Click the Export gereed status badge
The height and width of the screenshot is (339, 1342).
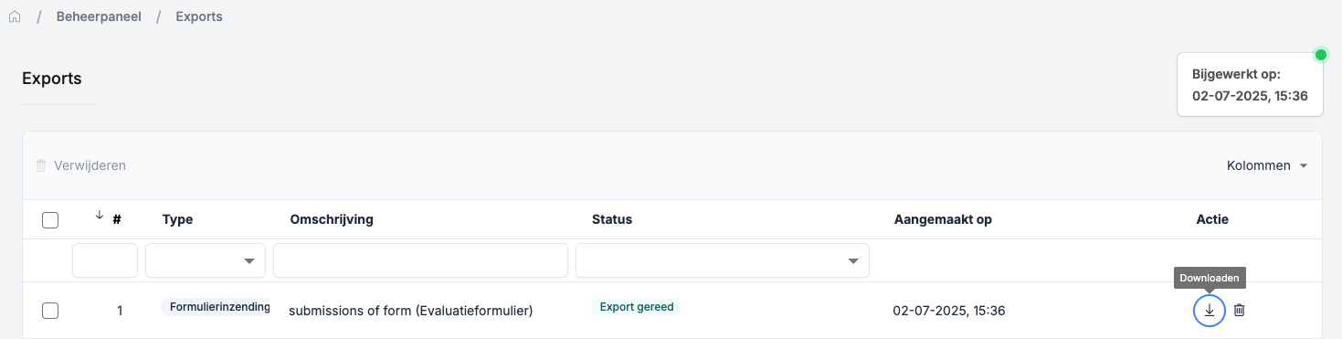(637, 307)
